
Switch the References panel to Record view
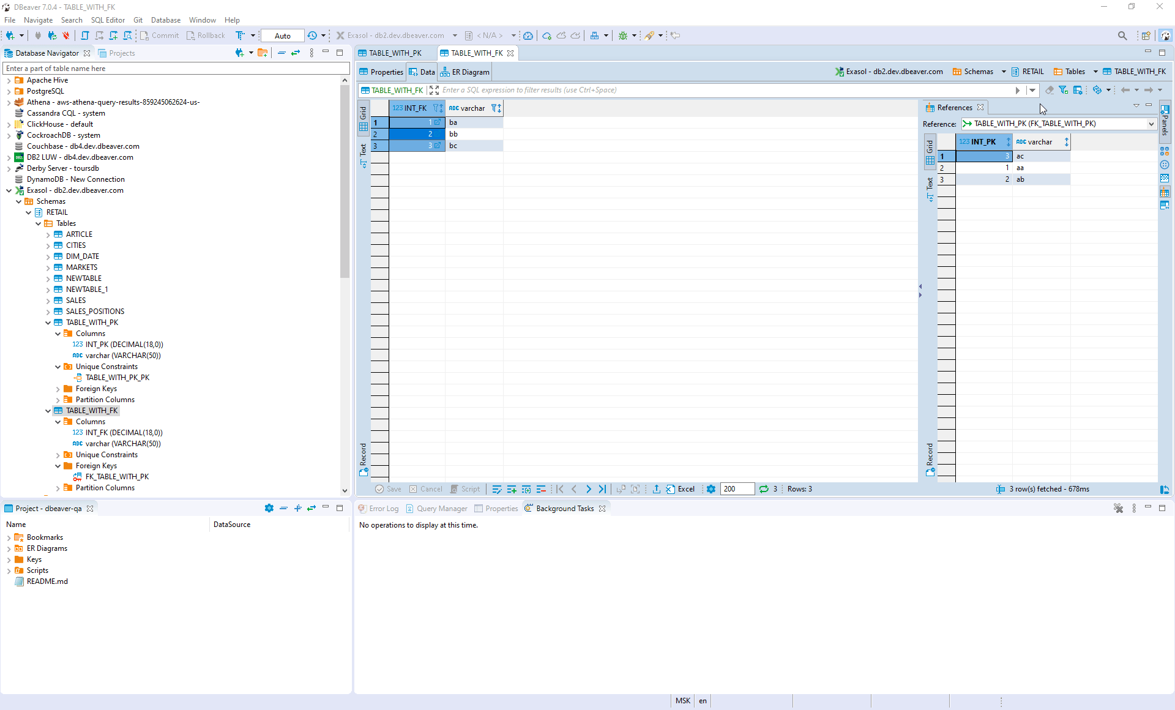click(x=931, y=456)
